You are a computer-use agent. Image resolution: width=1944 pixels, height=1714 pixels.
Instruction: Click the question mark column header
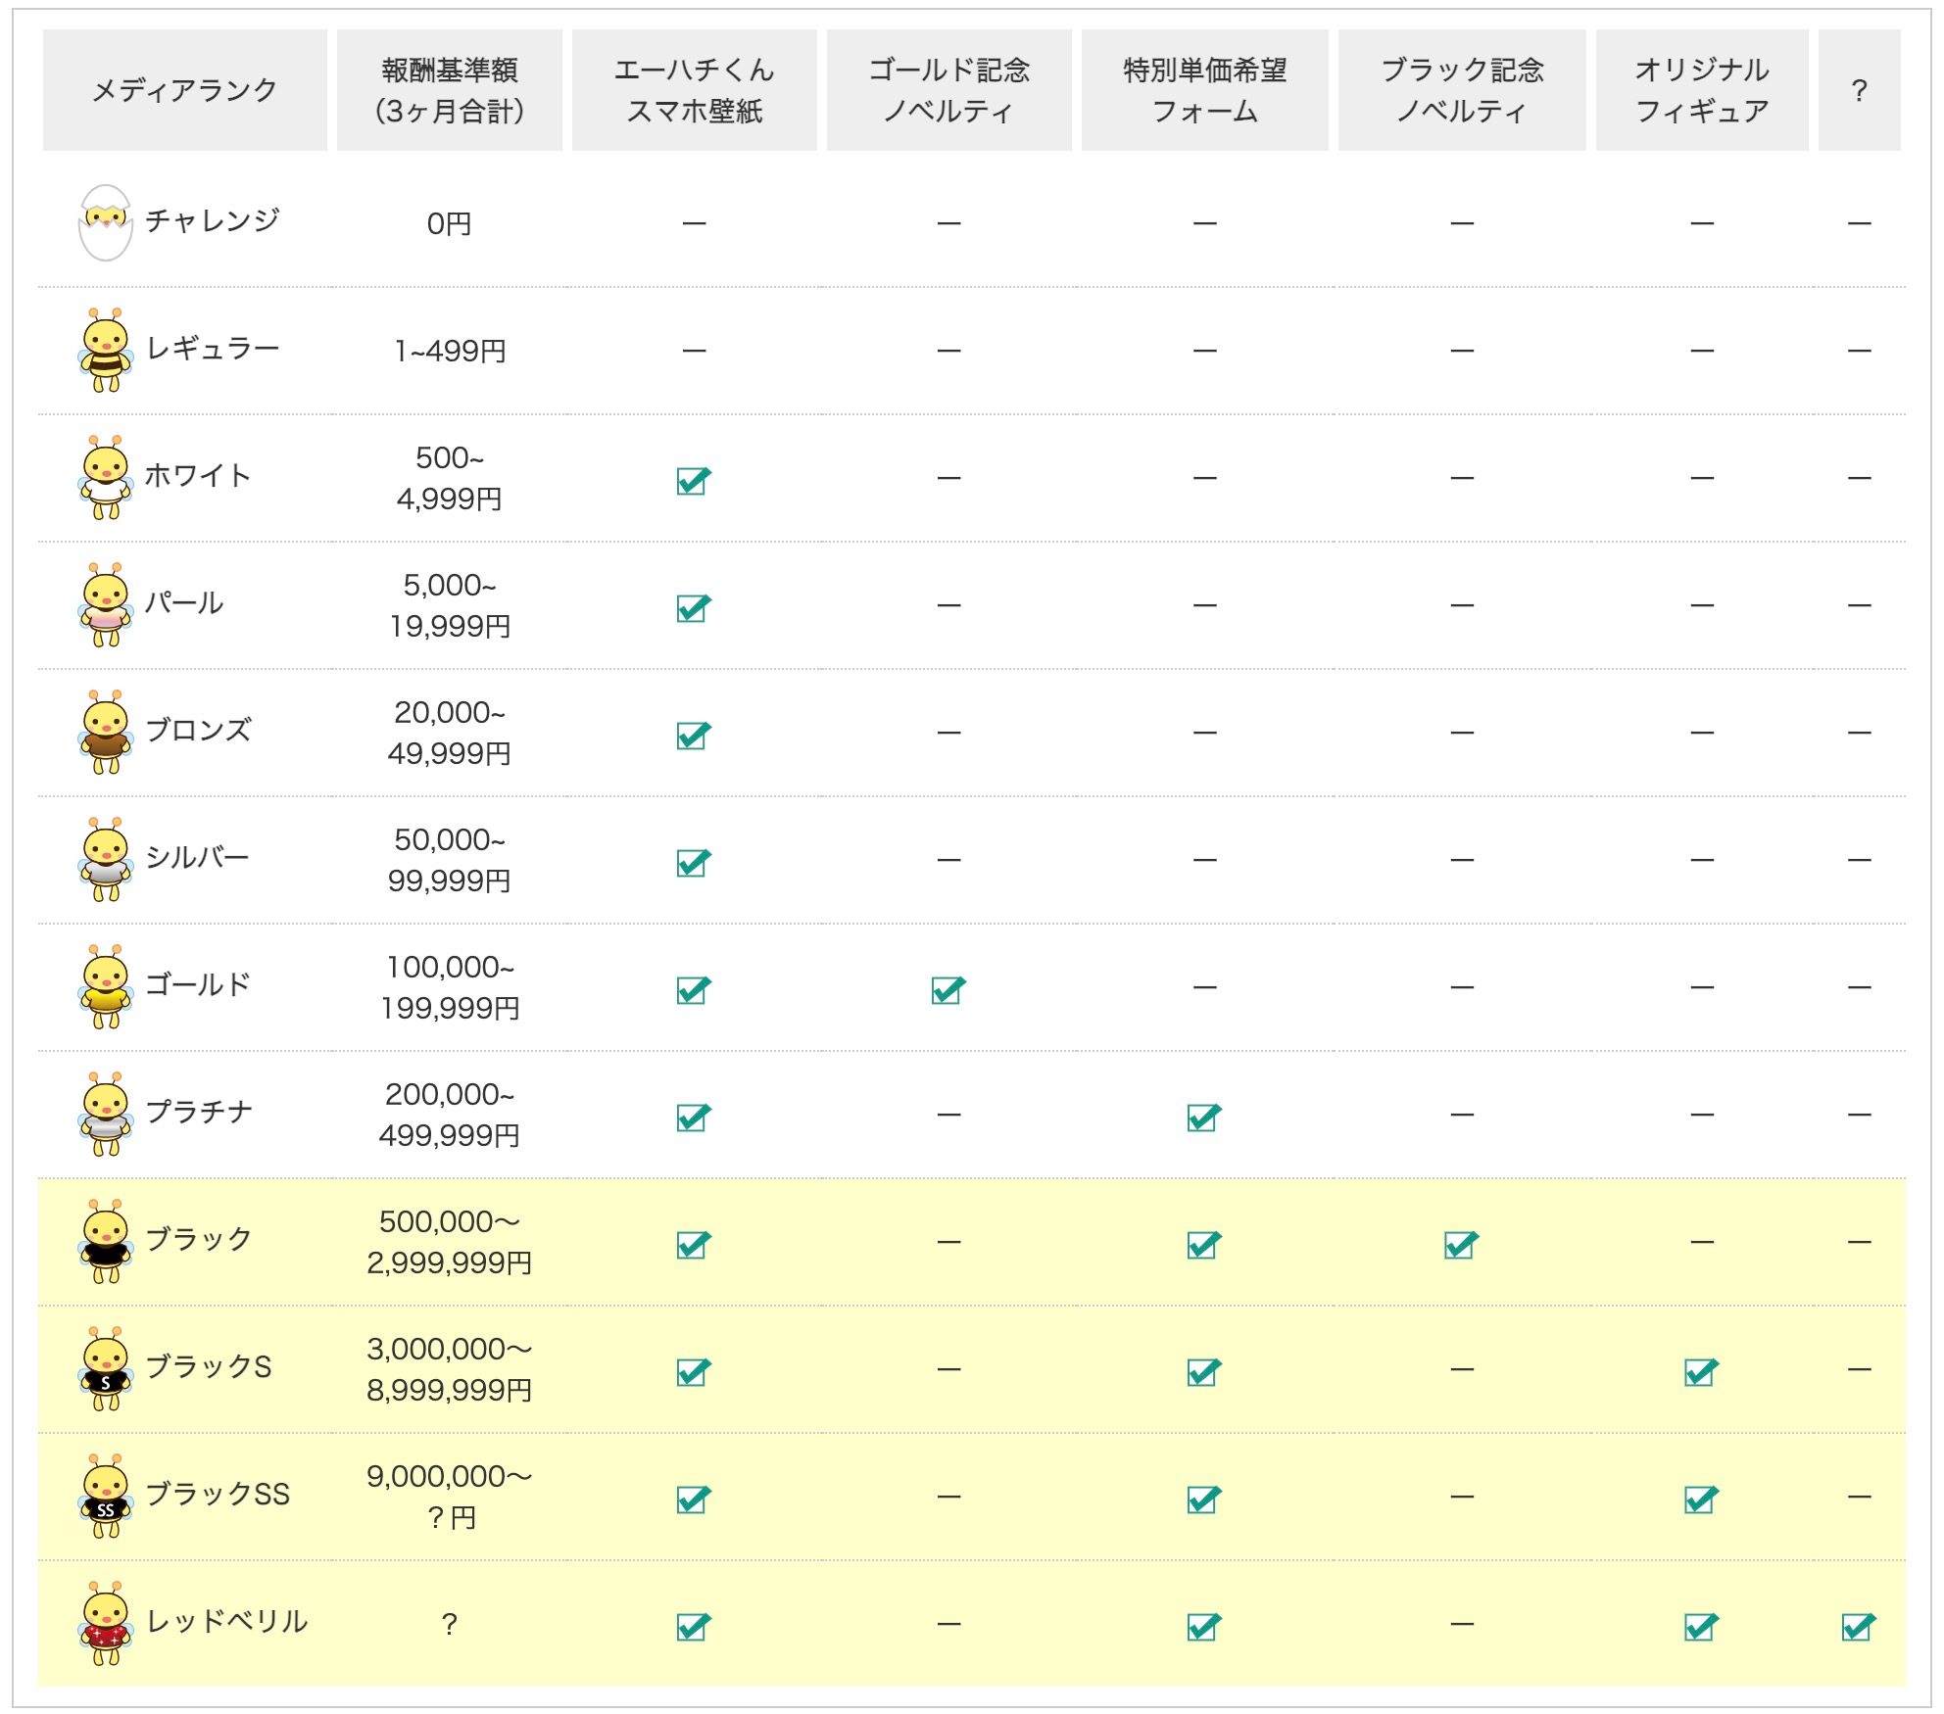click(1859, 90)
